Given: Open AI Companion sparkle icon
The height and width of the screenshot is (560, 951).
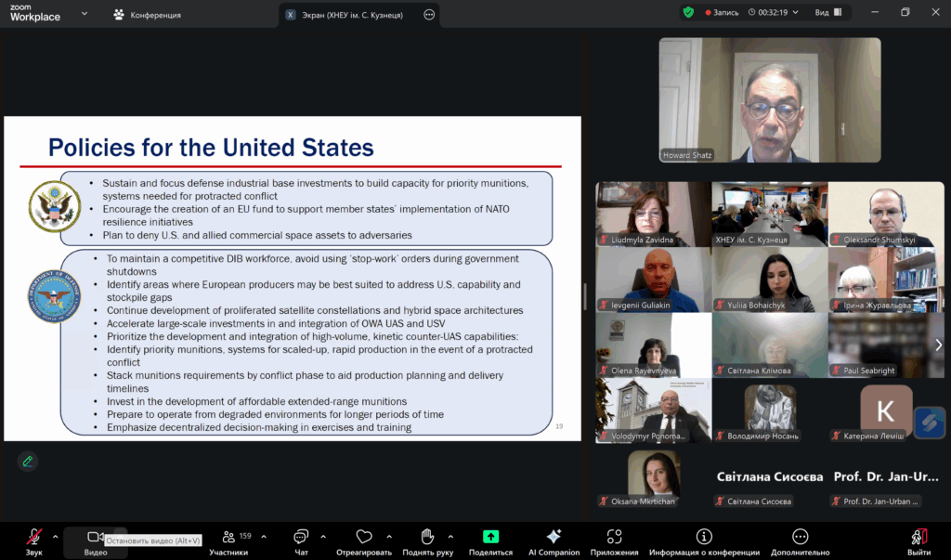Looking at the screenshot, I should [554, 540].
